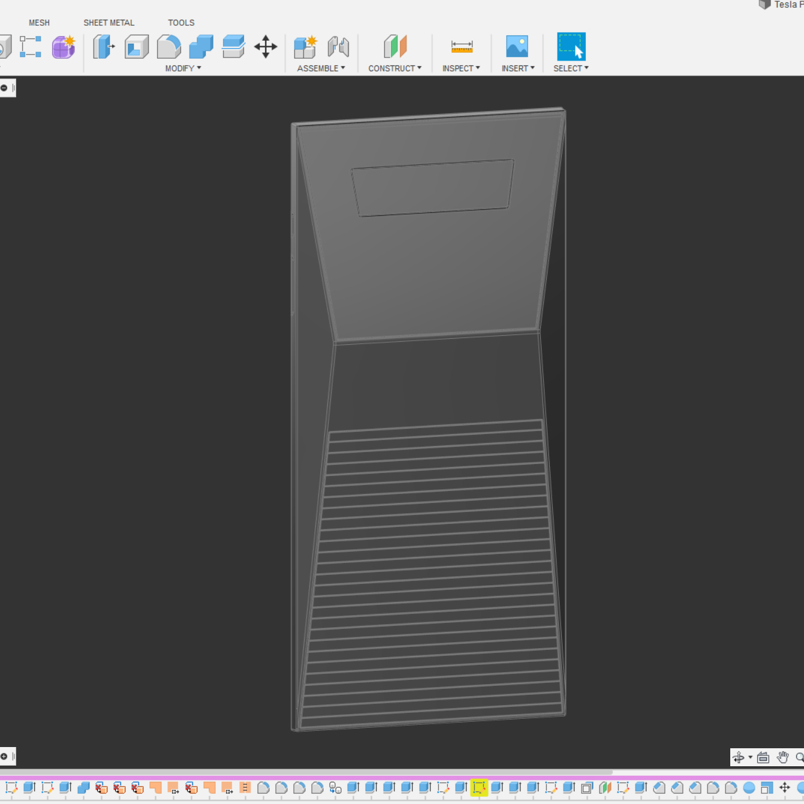The image size is (804, 804).
Task: Choose the Fillet tool in Modify
Action: (168, 47)
